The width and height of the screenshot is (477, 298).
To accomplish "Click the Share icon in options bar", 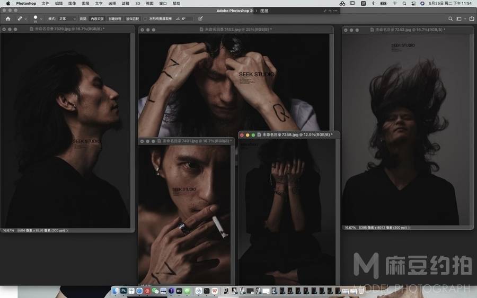I will click(x=472, y=19).
